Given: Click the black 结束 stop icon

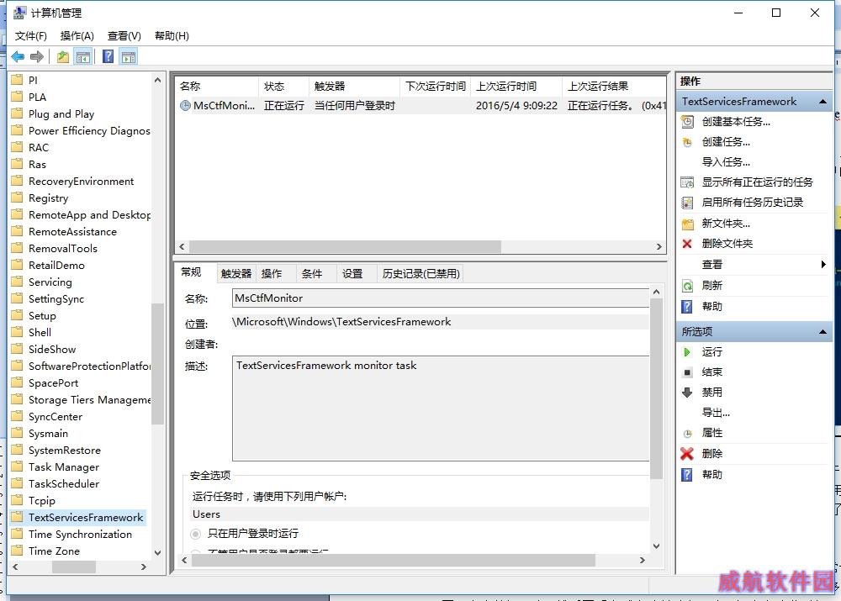Looking at the screenshot, I should pos(687,372).
